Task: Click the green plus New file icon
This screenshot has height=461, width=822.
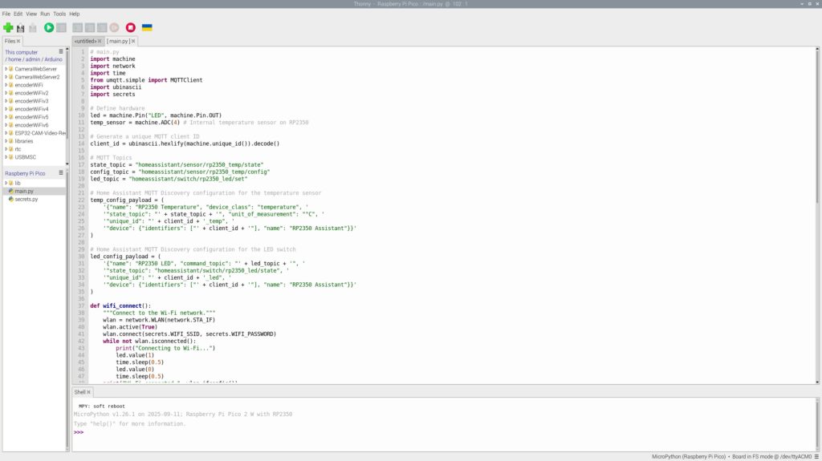Action: tap(8, 28)
